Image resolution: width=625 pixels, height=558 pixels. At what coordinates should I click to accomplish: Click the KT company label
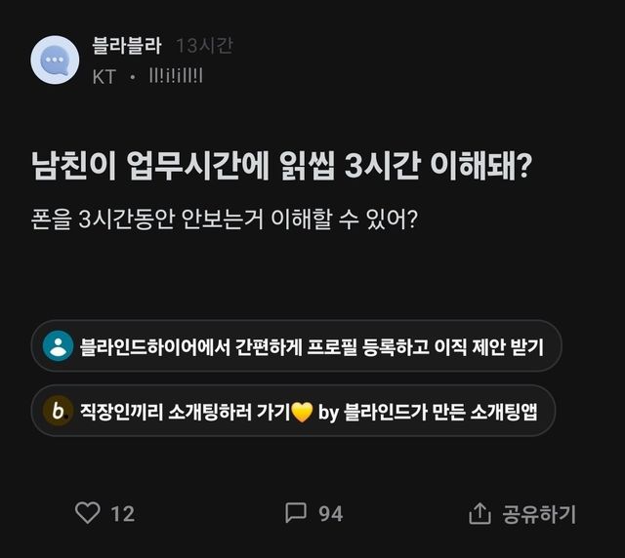[x=104, y=75]
